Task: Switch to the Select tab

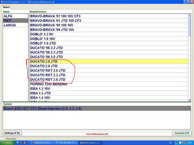Action: [x=7, y=7]
